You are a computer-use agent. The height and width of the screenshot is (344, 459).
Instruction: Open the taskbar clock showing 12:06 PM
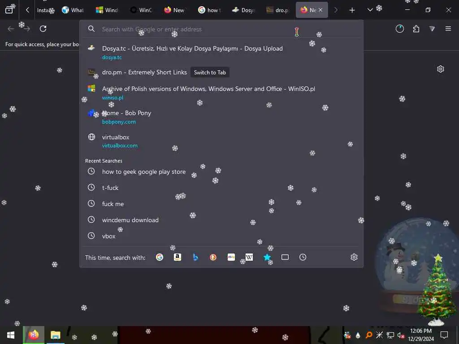coord(421,335)
